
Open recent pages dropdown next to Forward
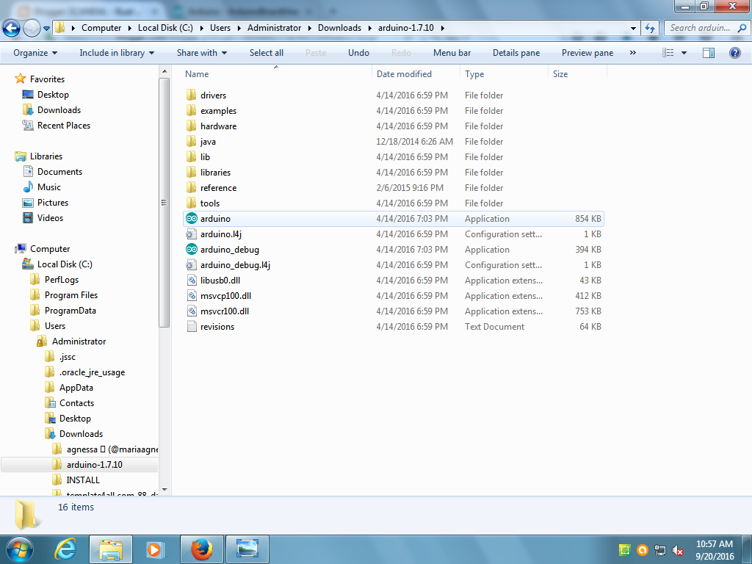46,29
